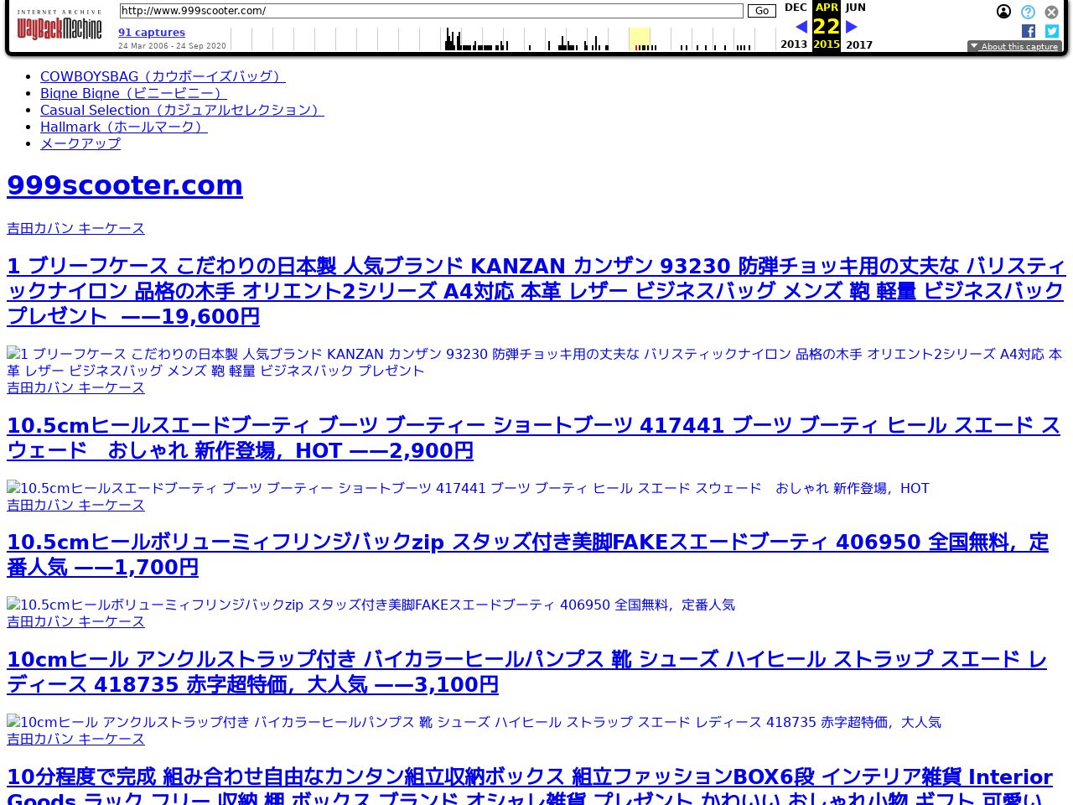The image size is (1073, 805).
Task: Open the Casual Selection menu link
Action: (182, 110)
